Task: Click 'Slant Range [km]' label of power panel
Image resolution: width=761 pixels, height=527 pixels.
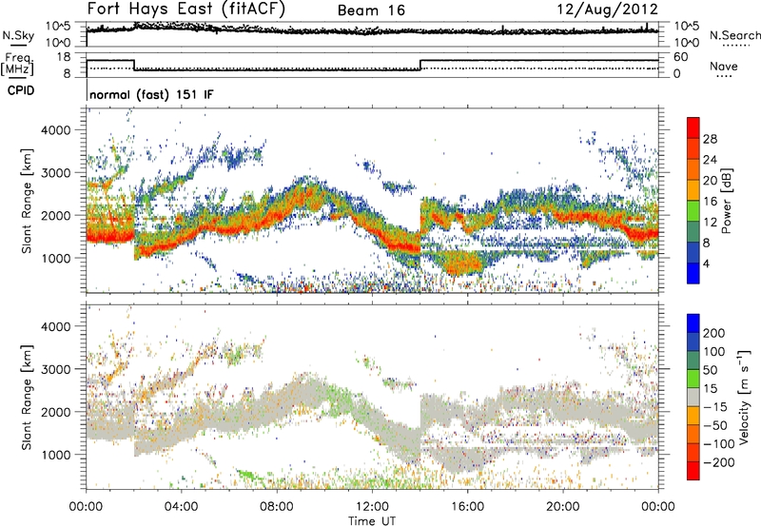Action: pyautogui.click(x=27, y=201)
